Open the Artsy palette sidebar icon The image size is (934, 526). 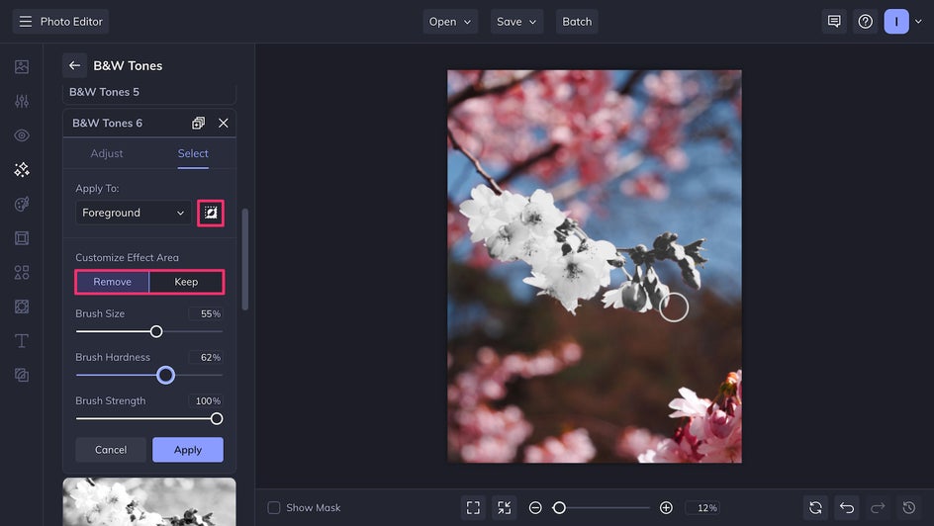coord(22,204)
